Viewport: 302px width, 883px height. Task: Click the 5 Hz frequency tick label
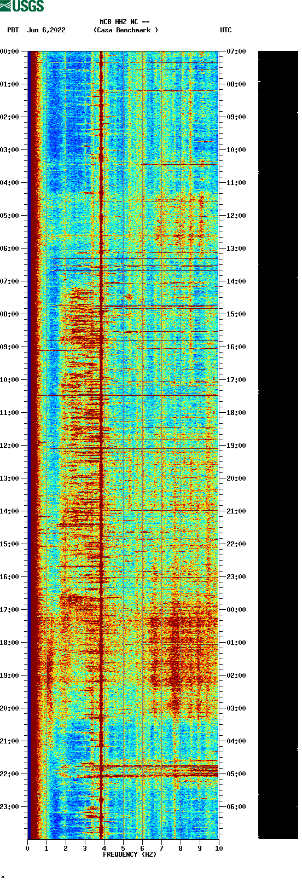click(x=123, y=849)
